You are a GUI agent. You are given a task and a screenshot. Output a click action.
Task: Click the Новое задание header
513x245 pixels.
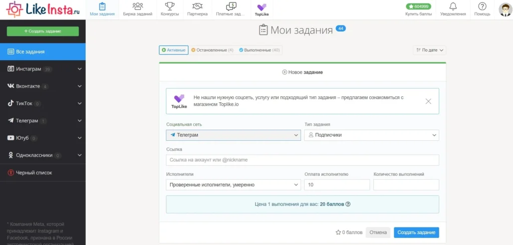pos(302,72)
